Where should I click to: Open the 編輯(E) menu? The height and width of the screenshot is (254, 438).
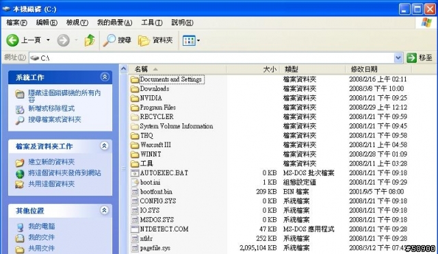[x=47, y=23]
